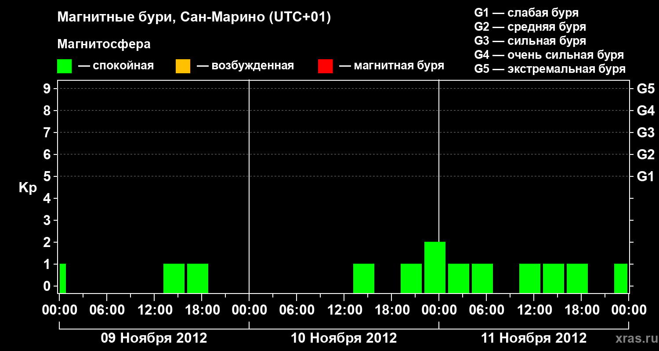Click the green bar just before 06:00 on 11 Ноября

tap(482, 278)
